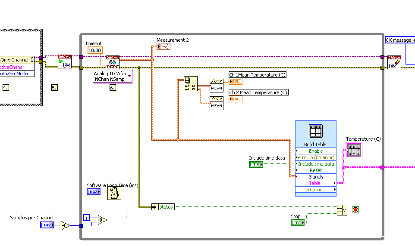The height and width of the screenshot is (246, 415).
Task: Toggle the Stop boolean terminal
Action: tap(298, 223)
